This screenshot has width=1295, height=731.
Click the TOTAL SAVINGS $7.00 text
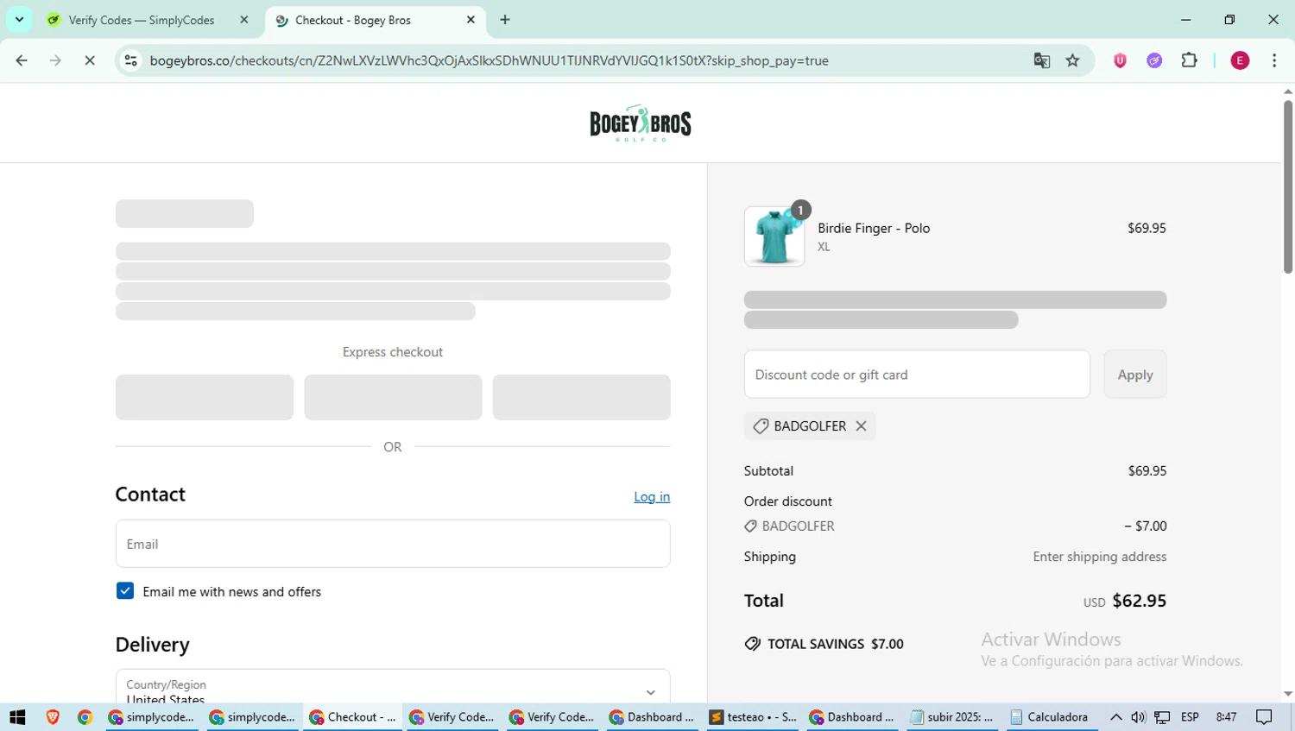(x=835, y=644)
